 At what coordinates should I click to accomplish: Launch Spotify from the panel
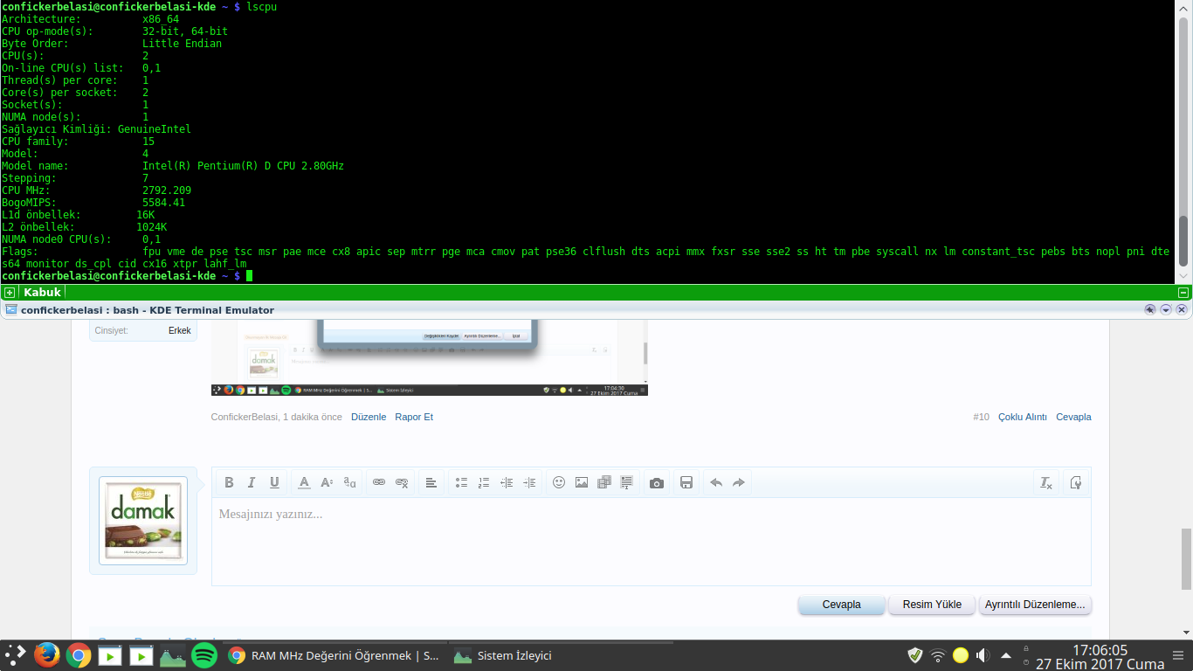[x=204, y=655]
